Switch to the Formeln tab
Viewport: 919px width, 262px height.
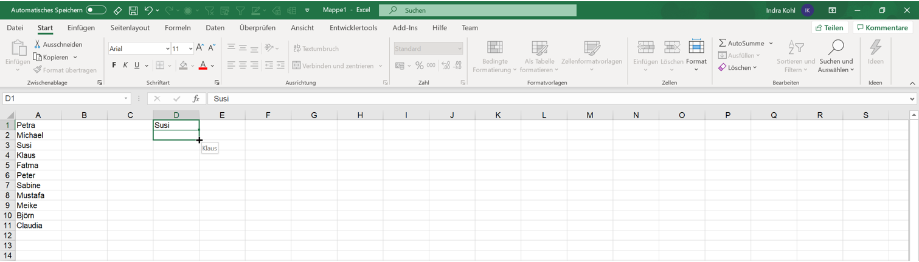click(178, 28)
